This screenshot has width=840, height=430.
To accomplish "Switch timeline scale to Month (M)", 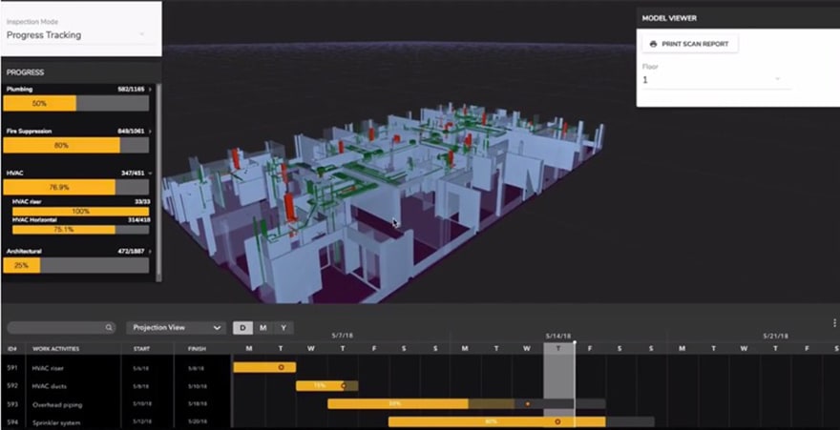I will point(262,328).
